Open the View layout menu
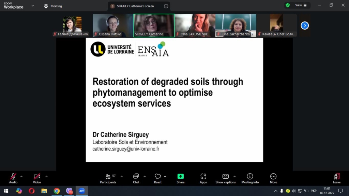Screen dimensions: 349x196 coord(301,5)
